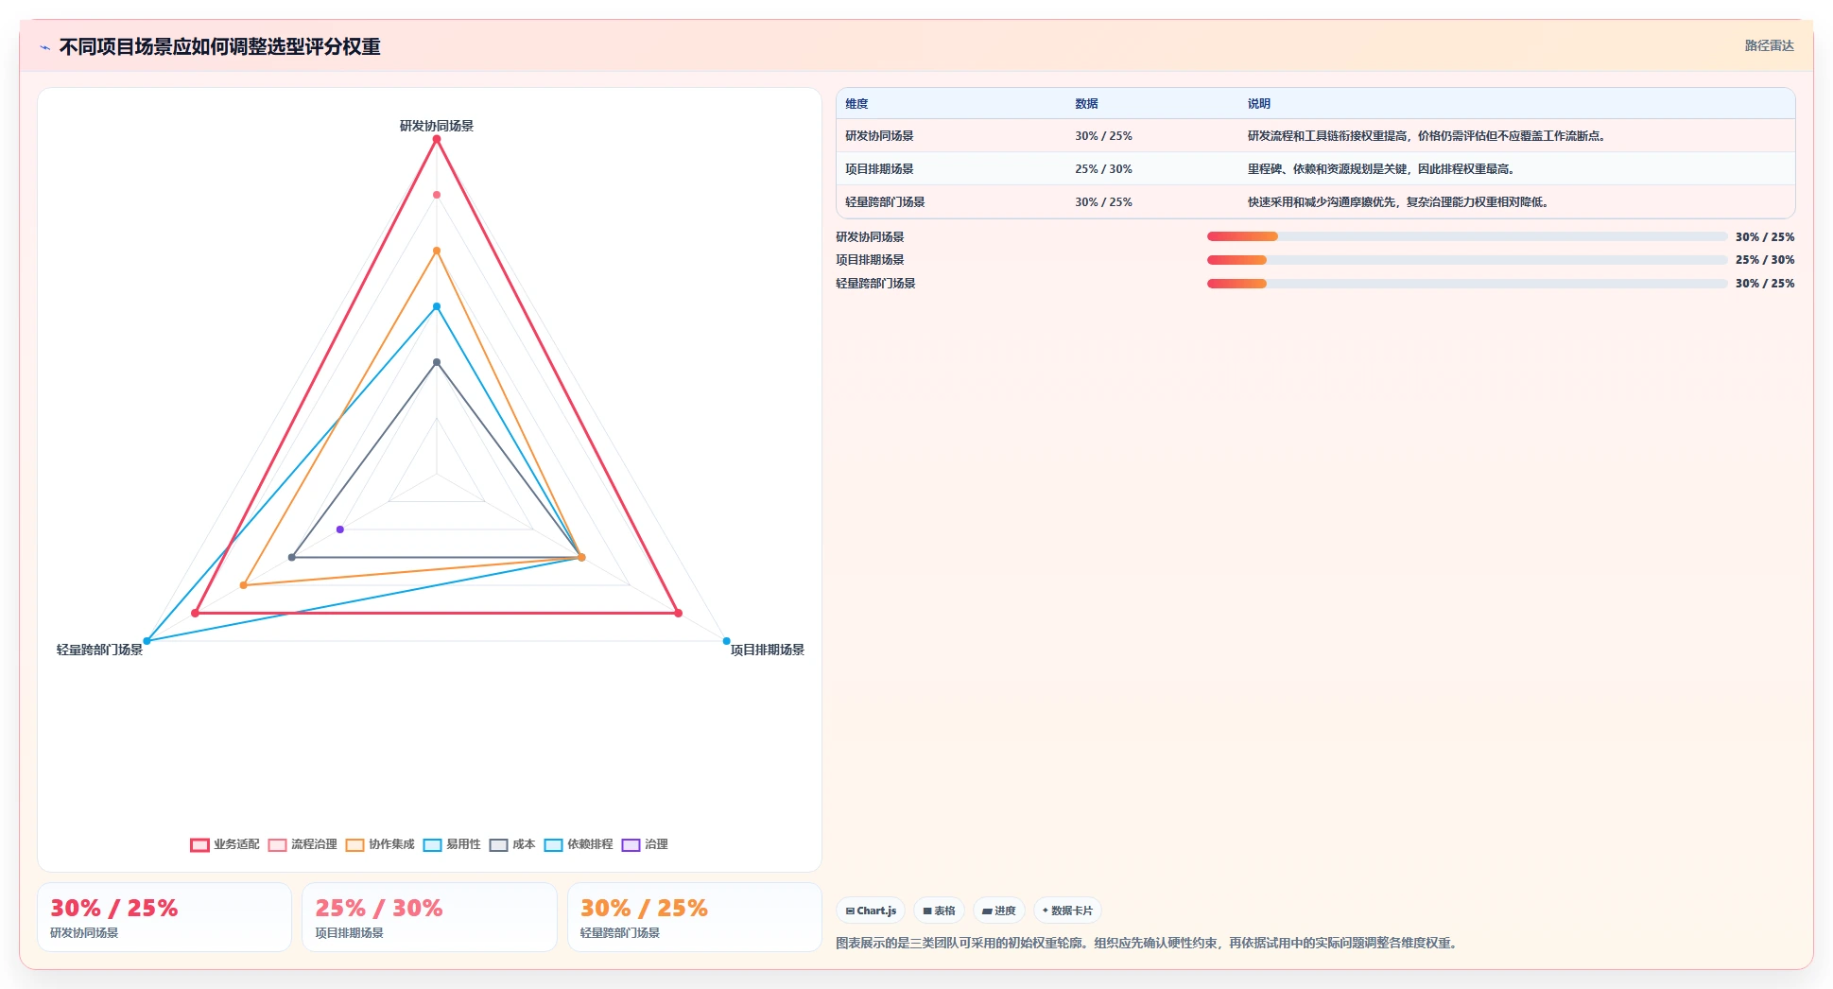This screenshot has height=989, width=1833.
Task: Open the 项目排期场景 data card
Action: [x=429, y=917]
